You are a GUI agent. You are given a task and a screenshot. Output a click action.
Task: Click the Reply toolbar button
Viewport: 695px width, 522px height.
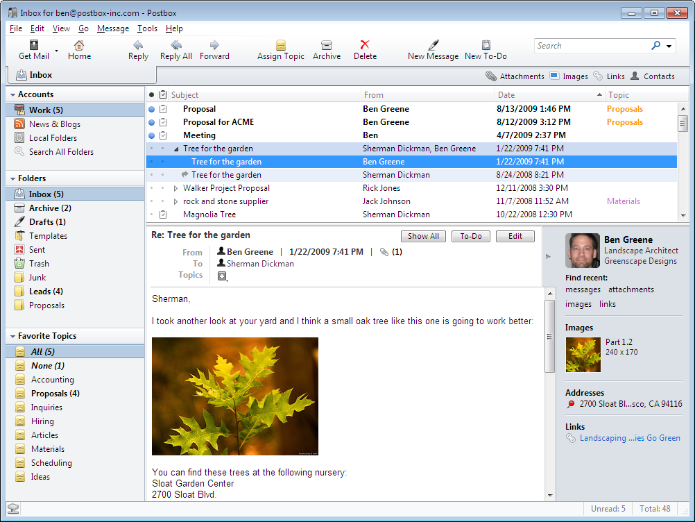(x=138, y=50)
